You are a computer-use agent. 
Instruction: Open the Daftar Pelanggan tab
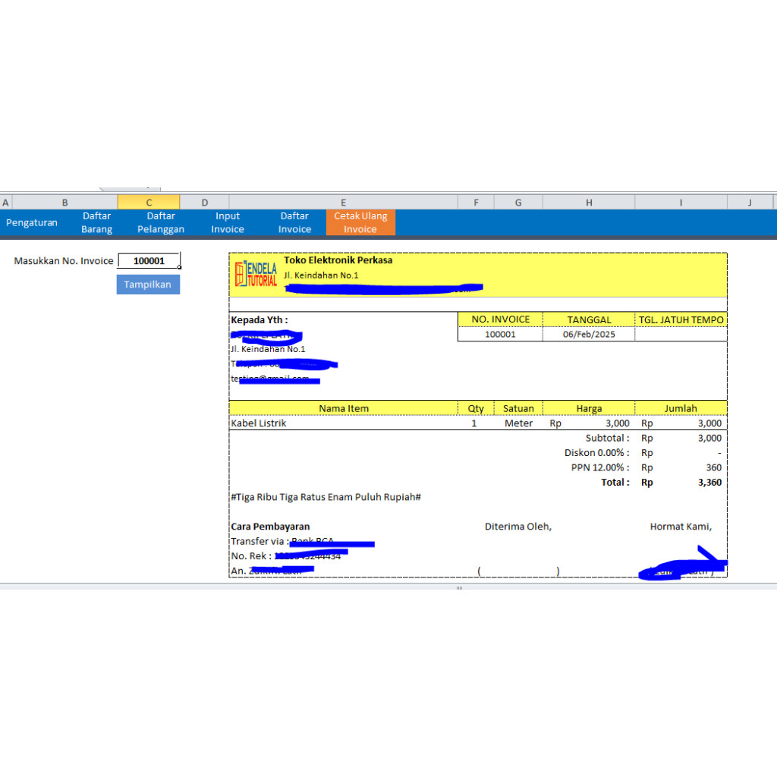[x=161, y=222]
